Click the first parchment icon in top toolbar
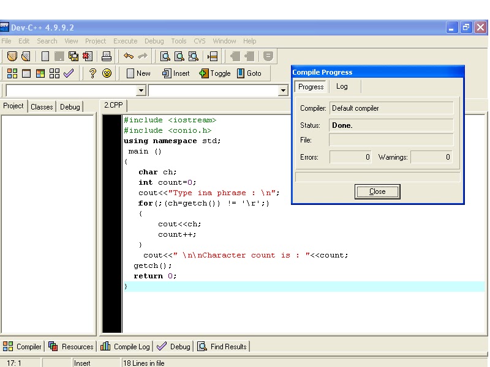490x367 pixels. coord(12,56)
